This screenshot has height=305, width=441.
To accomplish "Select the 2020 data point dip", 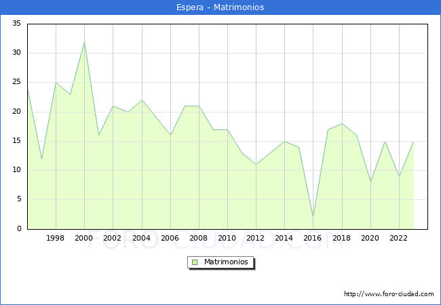I will click(370, 182).
